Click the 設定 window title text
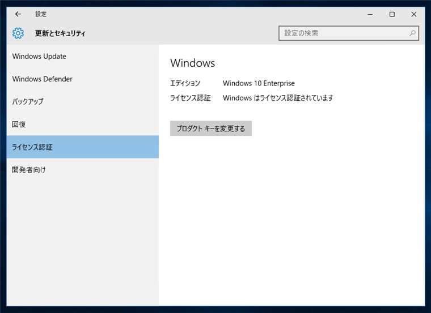This screenshot has height=313, width=431. coord(41,14)
